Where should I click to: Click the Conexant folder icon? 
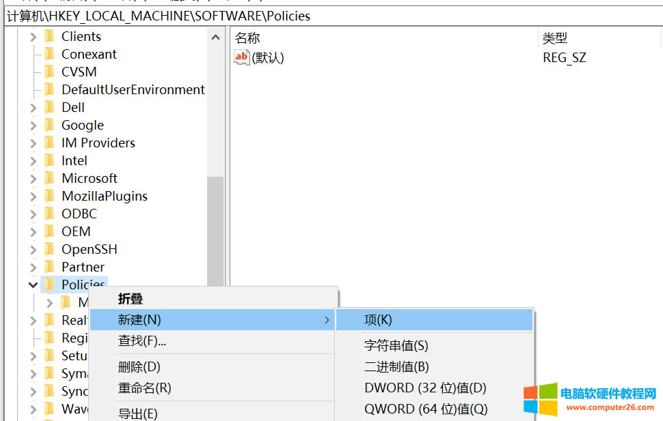[49, 55]
